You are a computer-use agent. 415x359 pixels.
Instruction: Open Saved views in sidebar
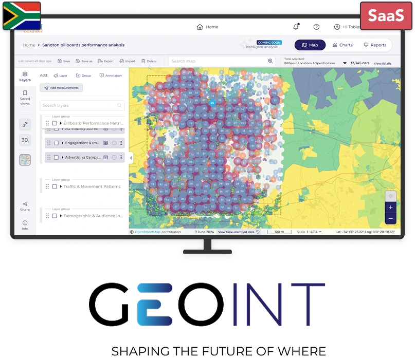coord(25,98)
